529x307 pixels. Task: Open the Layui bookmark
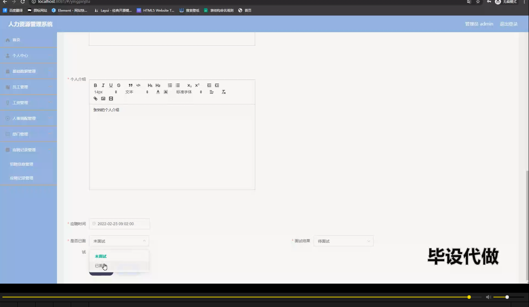click(x=113, y=10)
